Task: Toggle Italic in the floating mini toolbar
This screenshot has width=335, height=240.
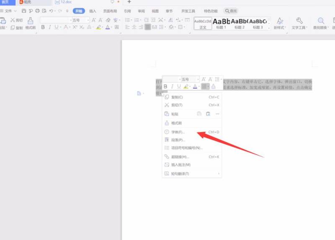Action: pos(172,87)
